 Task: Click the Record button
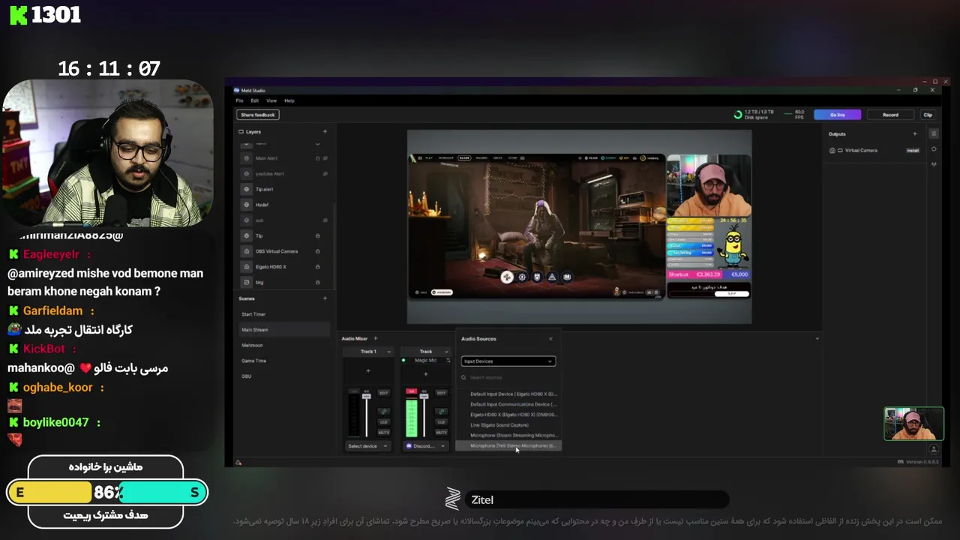890,115
